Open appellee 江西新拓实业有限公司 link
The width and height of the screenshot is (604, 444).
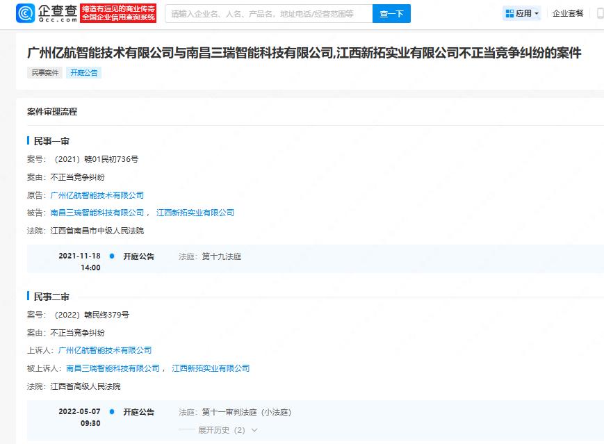coord(211,368)
